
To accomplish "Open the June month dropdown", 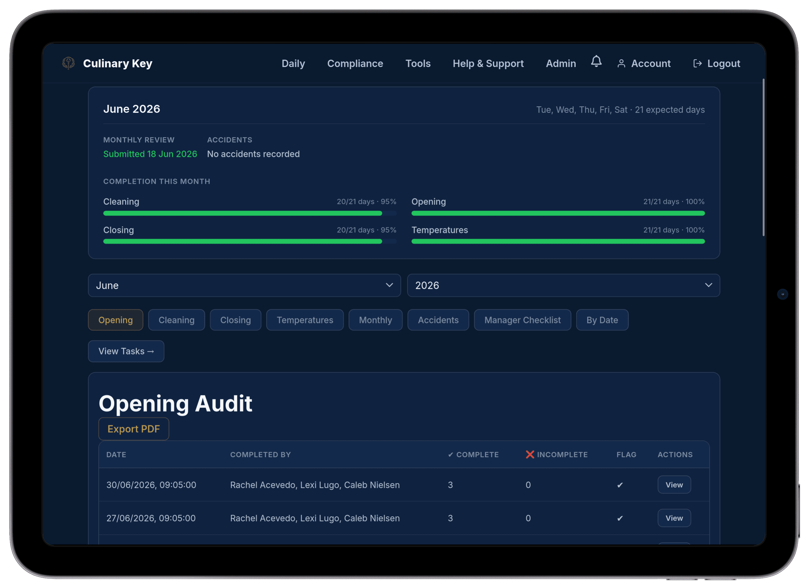I will click(245, 285).
